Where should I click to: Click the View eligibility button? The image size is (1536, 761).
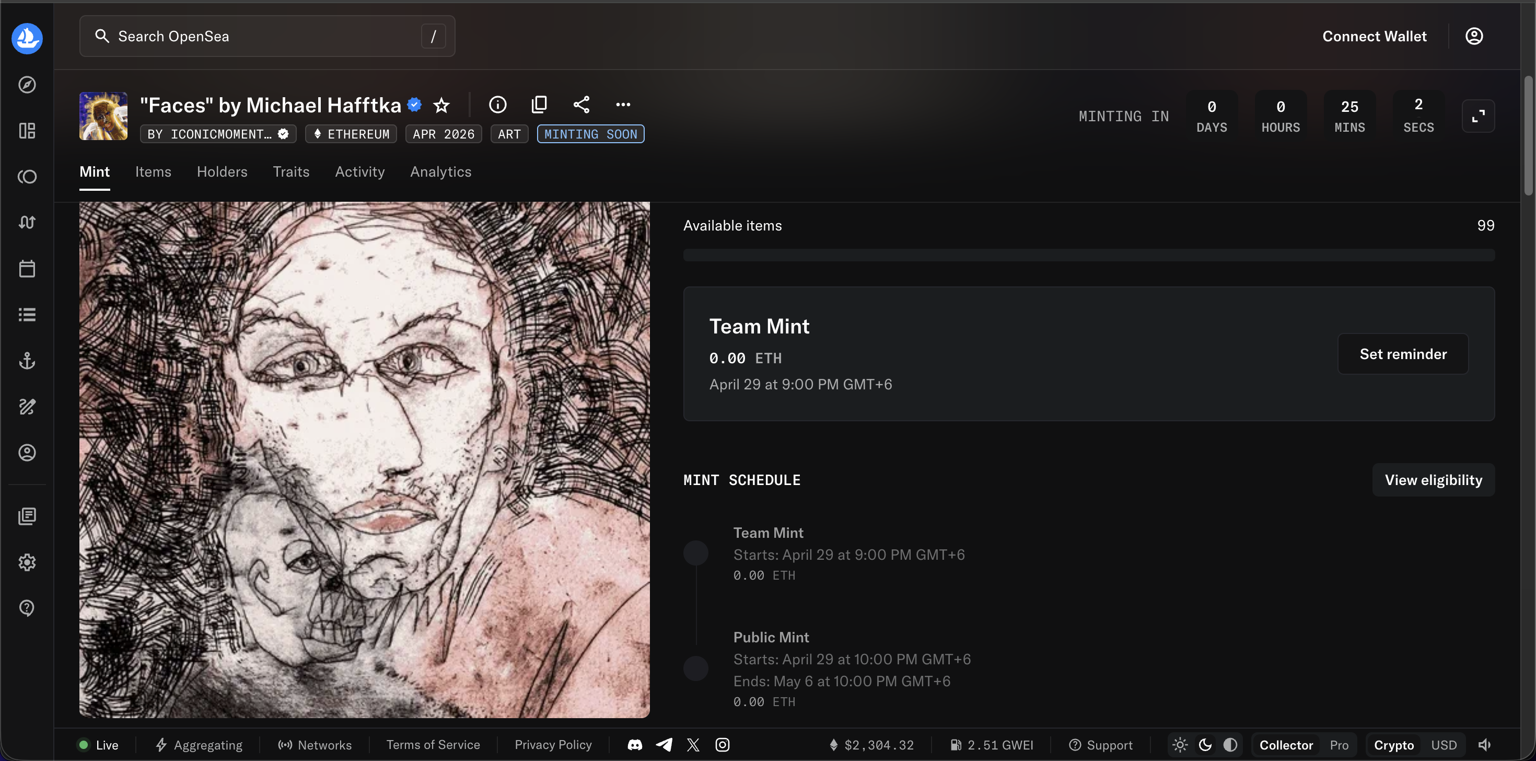(x=1434, y=480)
